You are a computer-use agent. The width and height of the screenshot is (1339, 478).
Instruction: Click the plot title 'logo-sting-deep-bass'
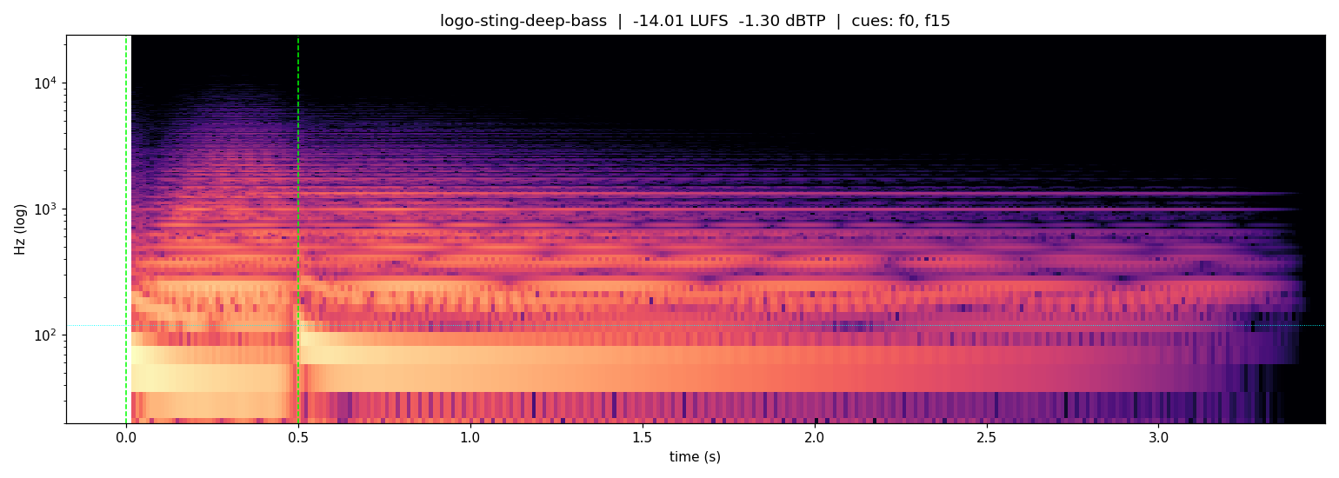point(523,21)
